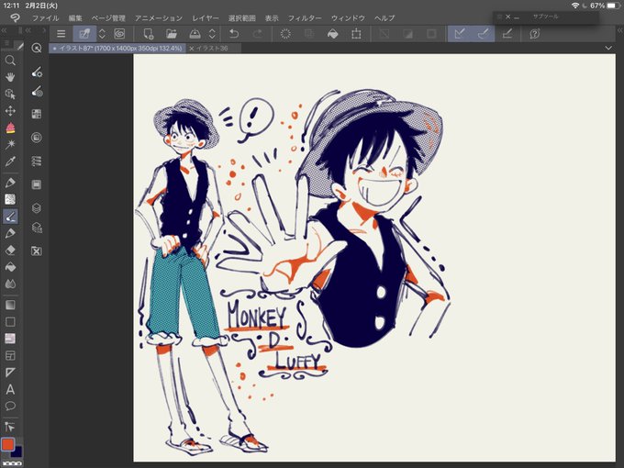624x468 pixels.
Task: Select the Figure rectangle tool
Action: pos(10,321)
